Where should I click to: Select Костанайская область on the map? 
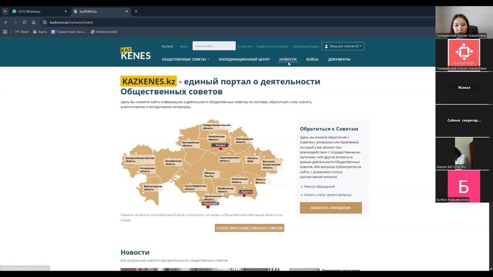pyautogui.click(x=190, y=144)
